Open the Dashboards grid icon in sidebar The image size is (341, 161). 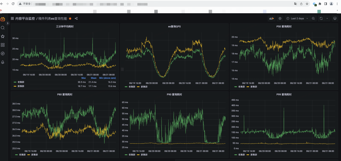click(3, 45)
